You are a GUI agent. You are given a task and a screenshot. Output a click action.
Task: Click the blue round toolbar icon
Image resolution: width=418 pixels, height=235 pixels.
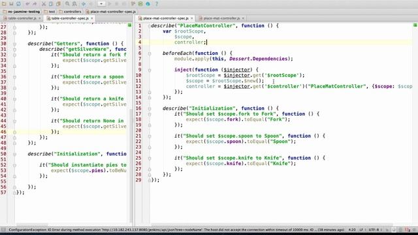pos(148,4)
